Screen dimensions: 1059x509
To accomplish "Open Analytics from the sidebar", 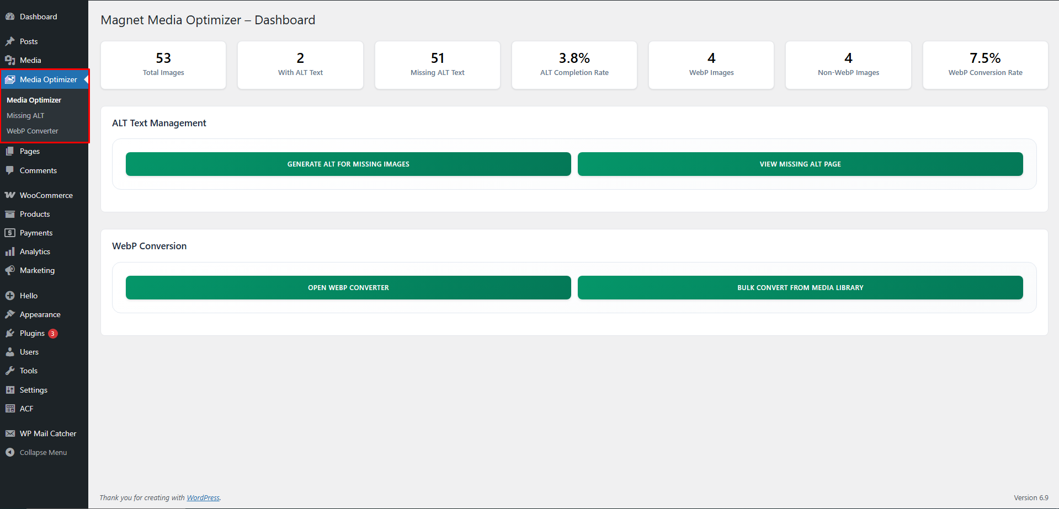I will click(x=44, y=251).
